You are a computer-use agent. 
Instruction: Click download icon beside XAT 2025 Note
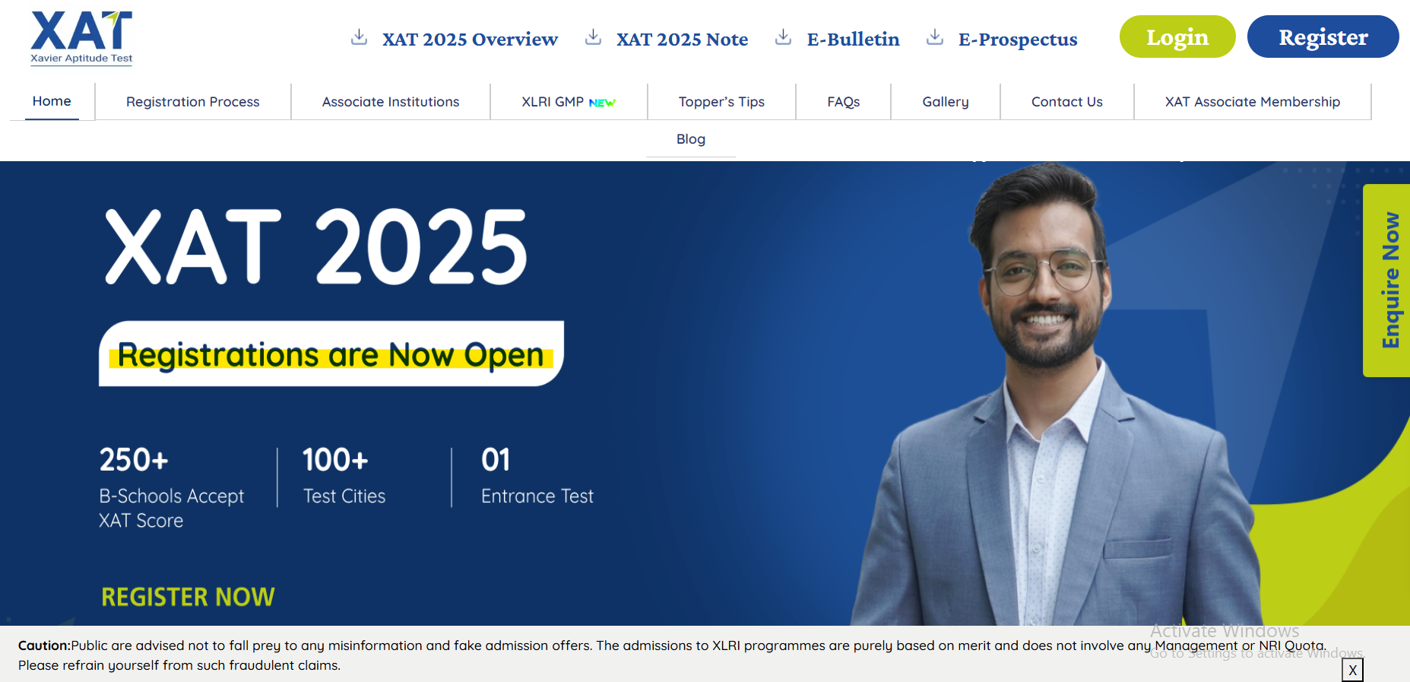594,36
